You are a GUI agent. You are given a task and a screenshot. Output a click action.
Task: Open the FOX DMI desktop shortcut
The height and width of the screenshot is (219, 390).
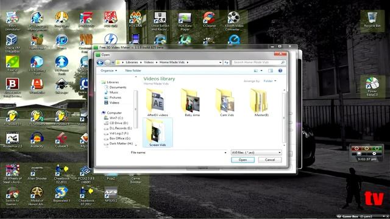[135, 19]
